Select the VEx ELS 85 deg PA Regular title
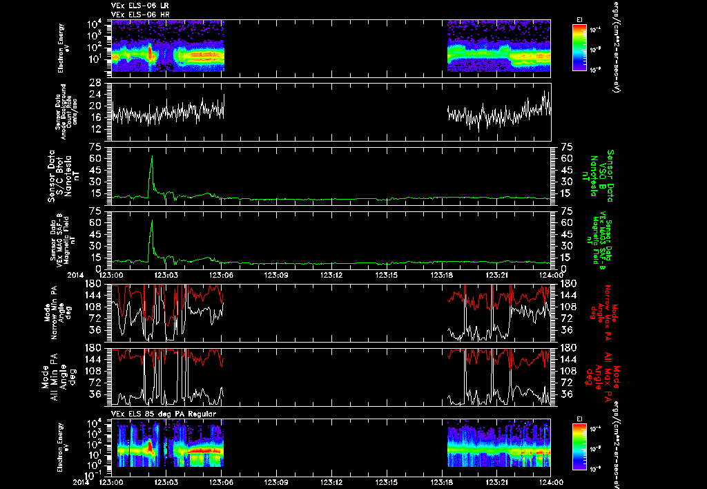707x489 pixels. 164,414
